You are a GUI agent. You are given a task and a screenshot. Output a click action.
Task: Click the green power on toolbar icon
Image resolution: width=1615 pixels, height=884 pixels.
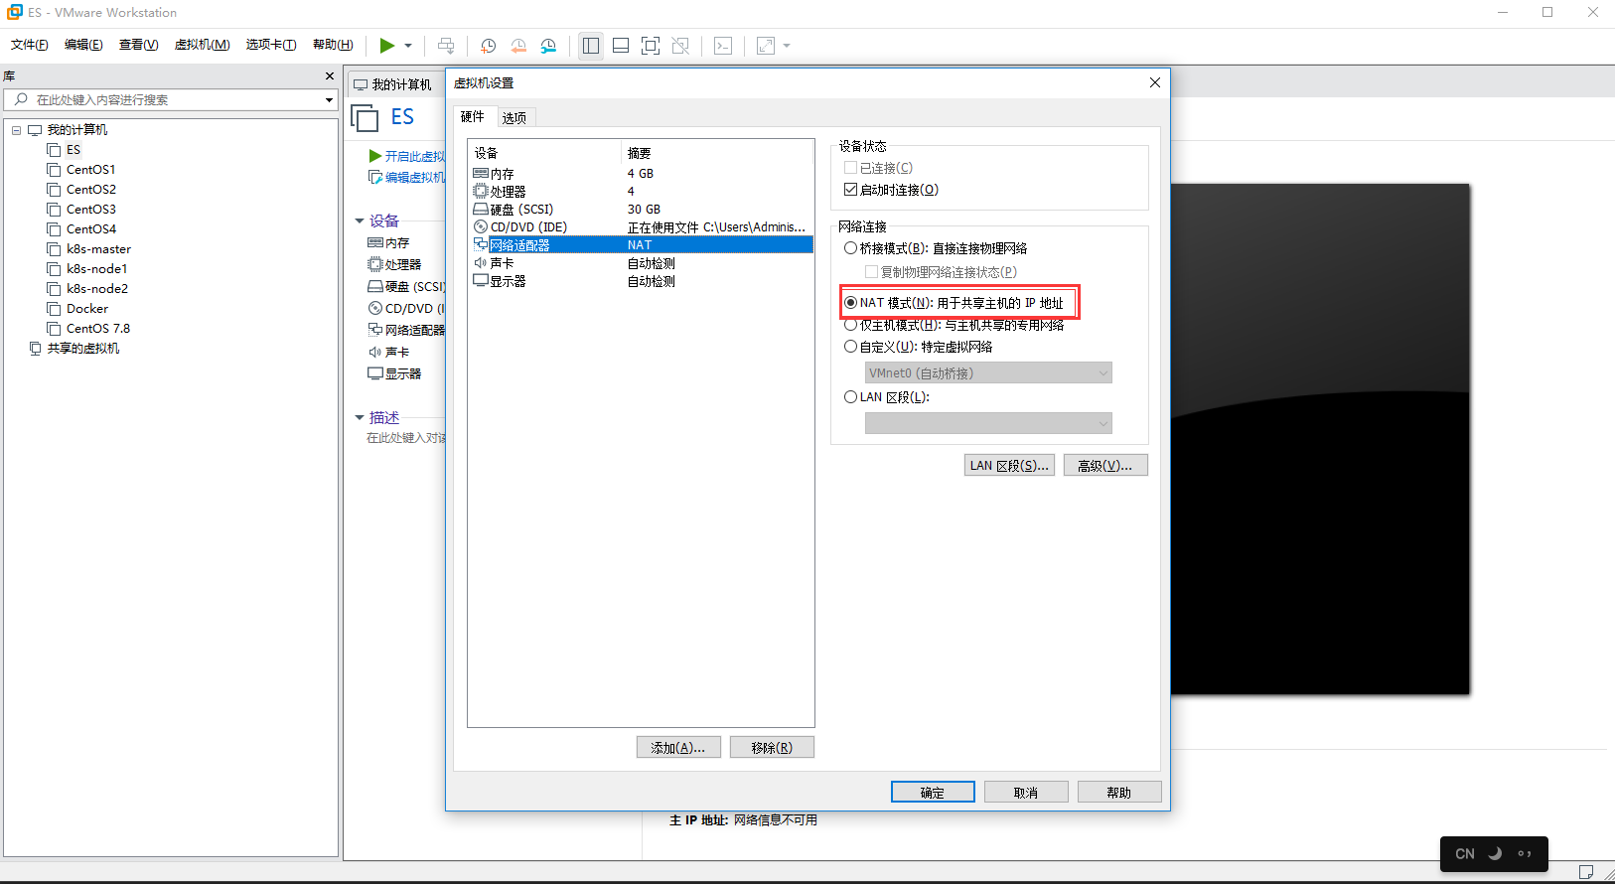click(x=386, y=46)
